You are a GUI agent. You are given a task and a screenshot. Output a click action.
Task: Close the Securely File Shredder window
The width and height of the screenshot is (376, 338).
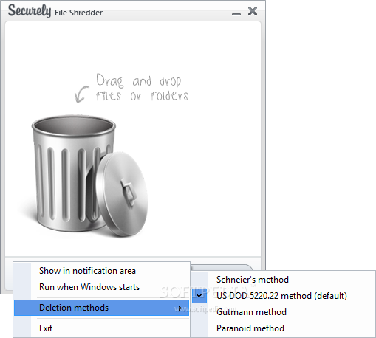pyautogui.click(x=253, y=11)
